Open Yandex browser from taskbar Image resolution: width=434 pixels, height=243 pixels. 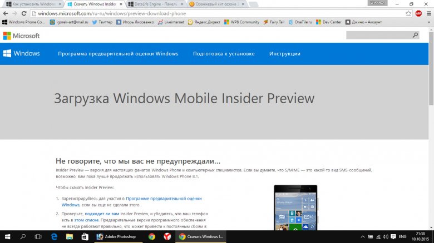[x=167, y=237]
